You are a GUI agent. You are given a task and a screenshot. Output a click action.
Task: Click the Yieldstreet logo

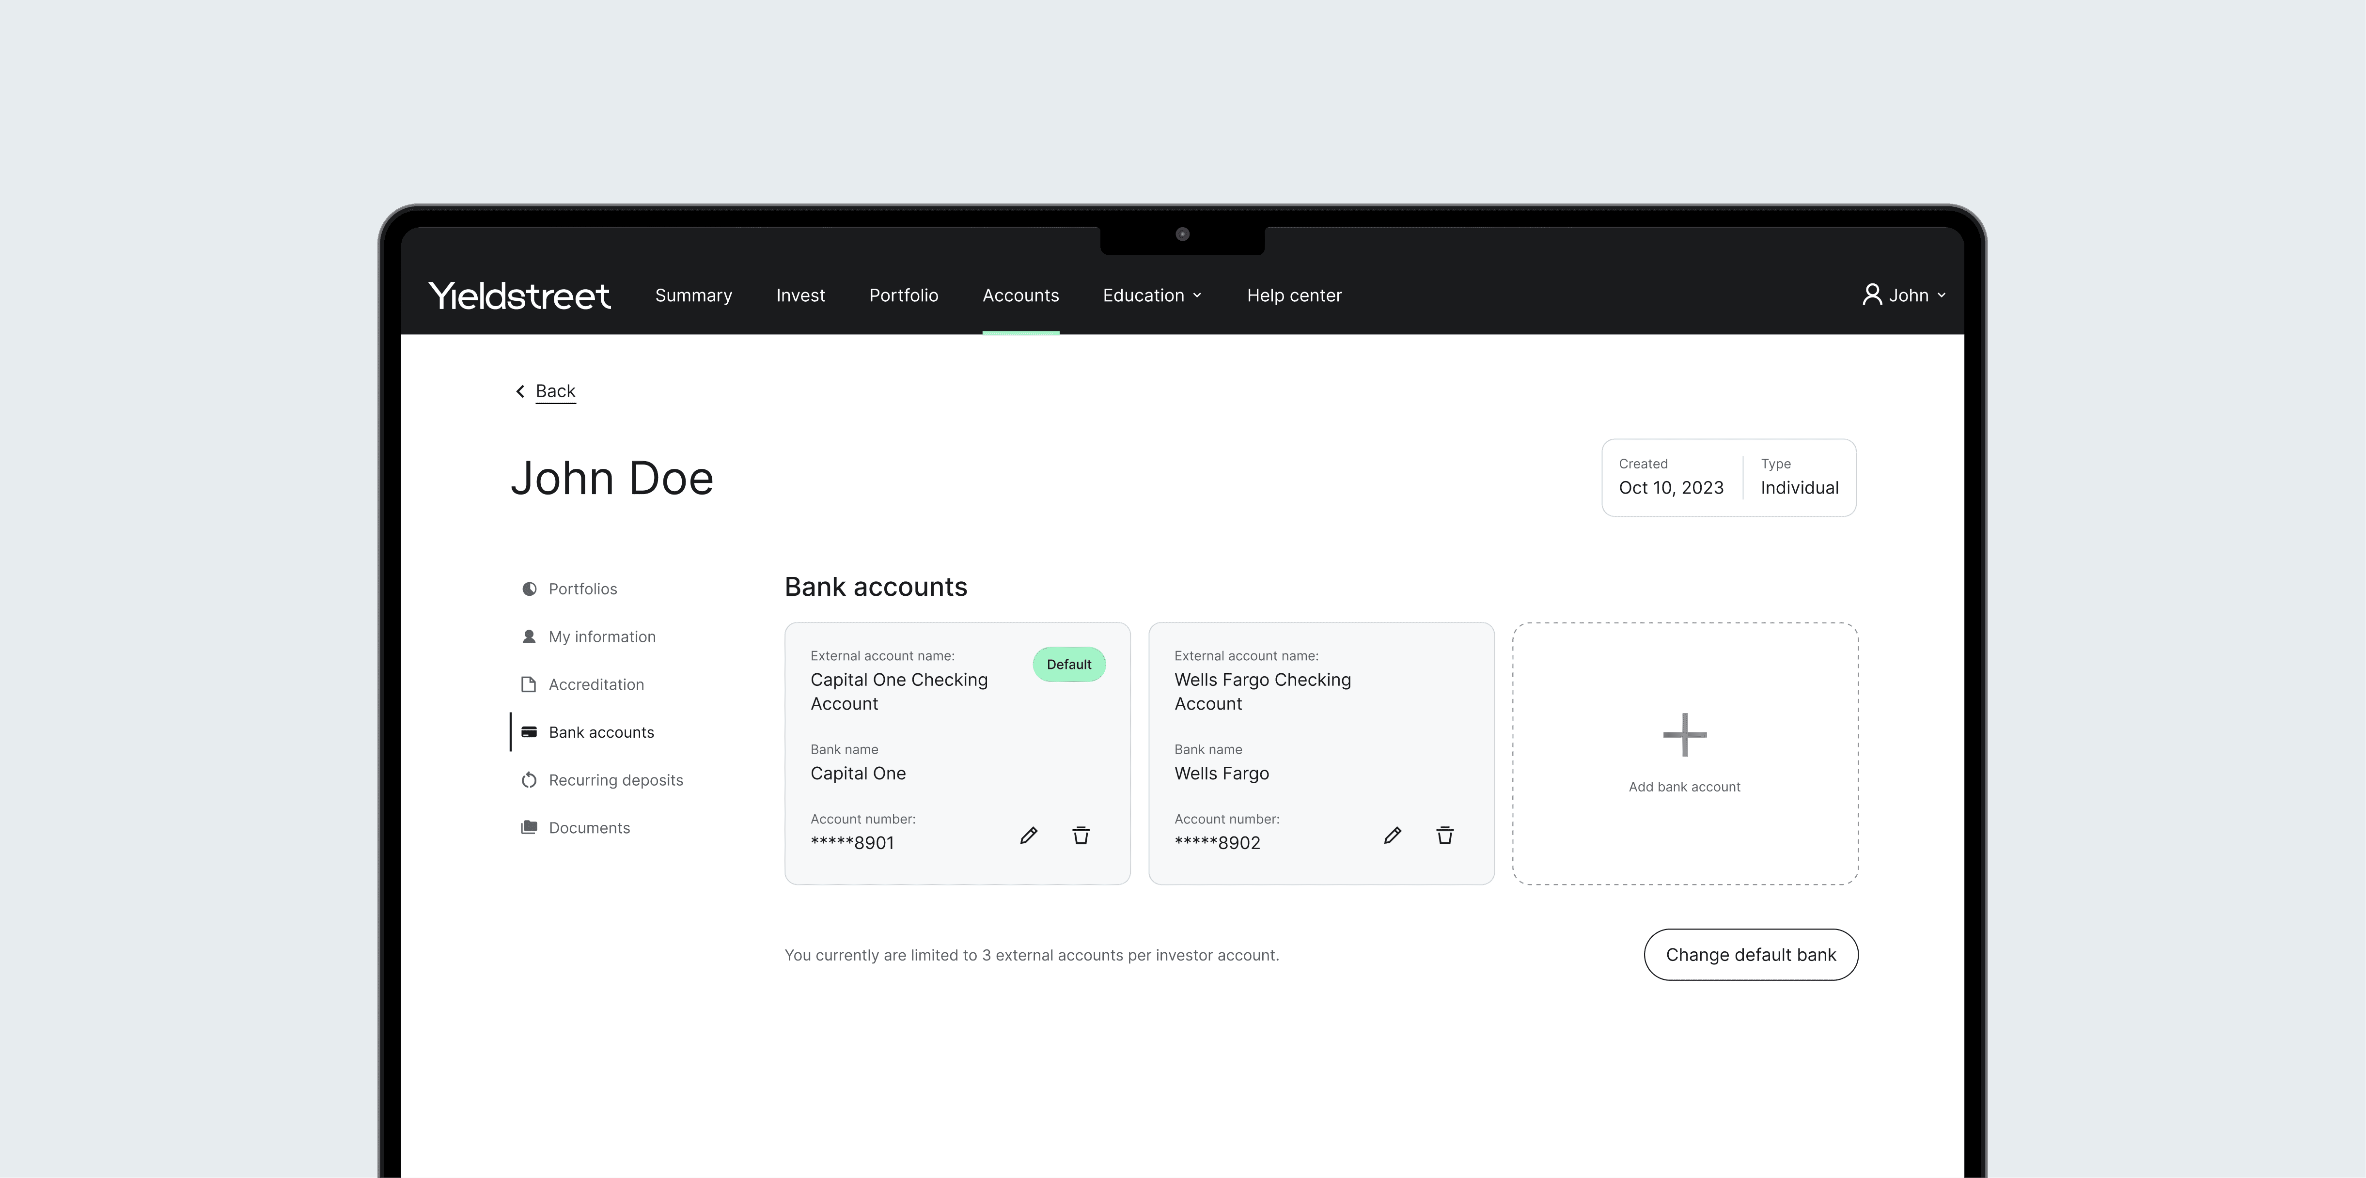click(519, 295)
